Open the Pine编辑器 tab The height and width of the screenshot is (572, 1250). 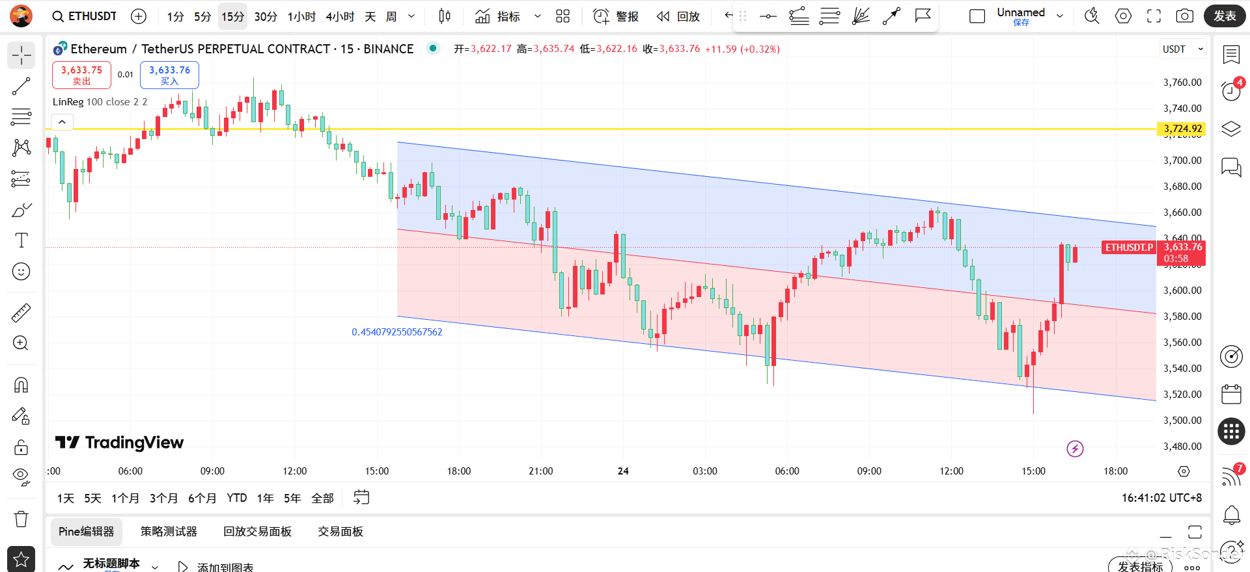(87, 532)
